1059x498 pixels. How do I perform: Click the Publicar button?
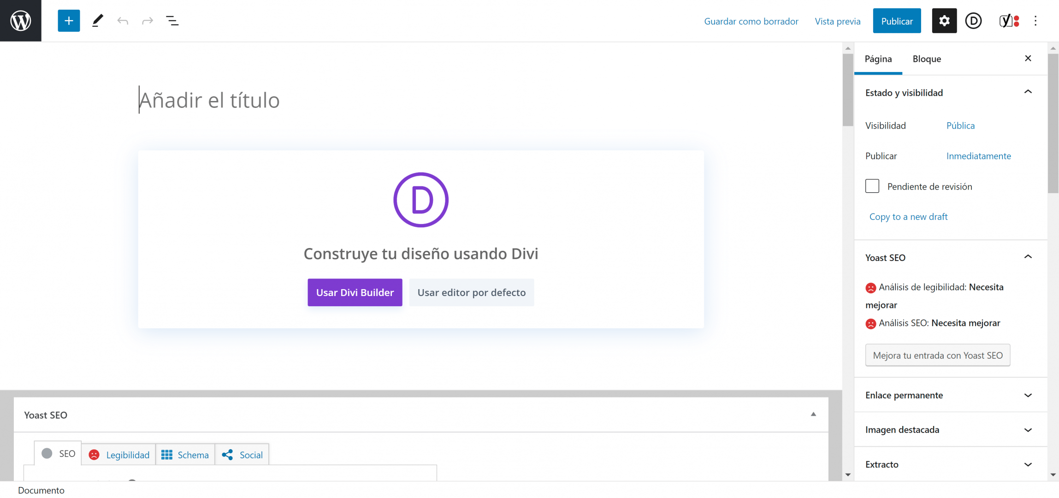tap(897, 21)
